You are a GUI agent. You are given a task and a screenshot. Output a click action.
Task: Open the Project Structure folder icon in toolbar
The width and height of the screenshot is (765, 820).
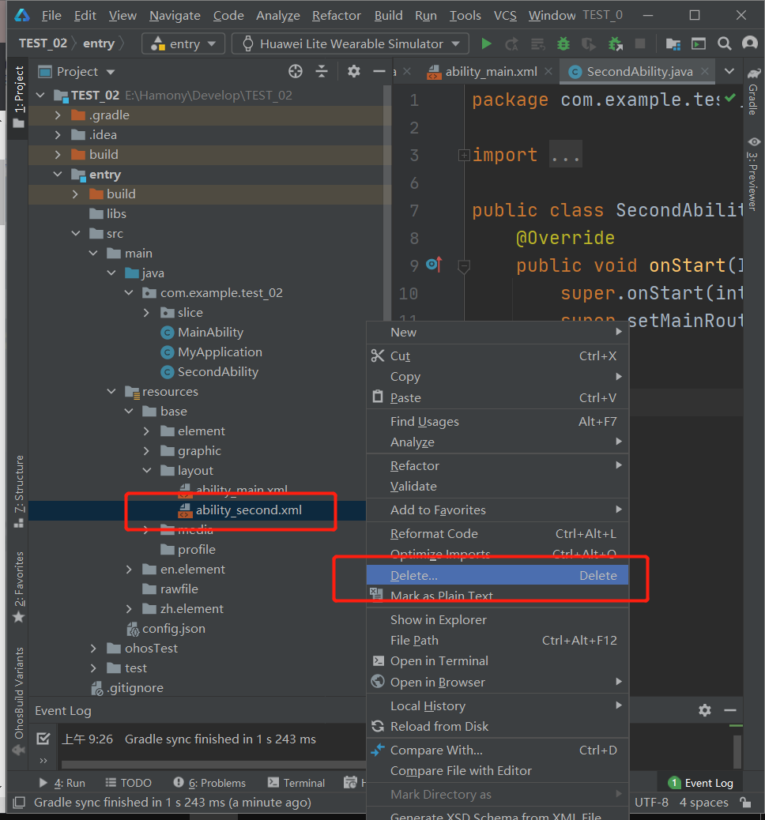(x=673, y=44)
